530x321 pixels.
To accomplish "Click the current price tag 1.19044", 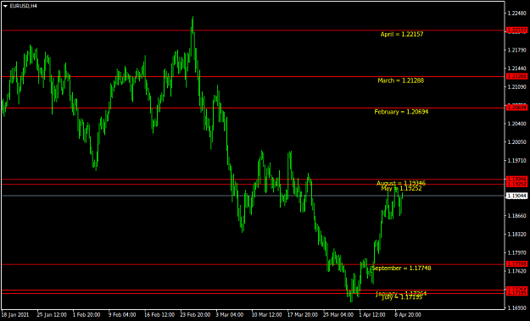I will [x=516, y=196].
